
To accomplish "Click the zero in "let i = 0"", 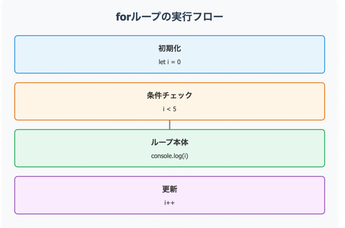I will 179,62.
